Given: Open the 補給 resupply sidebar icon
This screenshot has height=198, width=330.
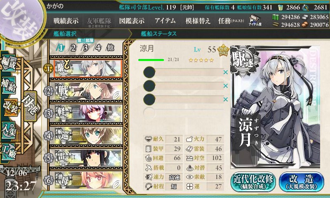Looking at the screenshot, I should (8, 85).
